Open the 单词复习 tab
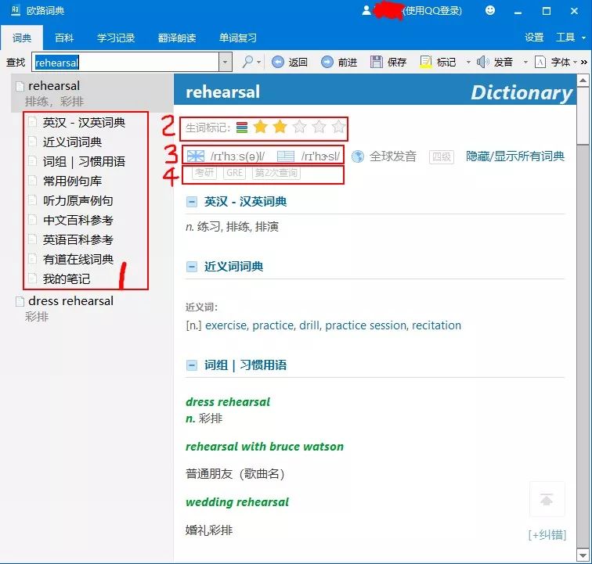Image resolution: width=592 pixels, height=564 pixels. (238, 38)
